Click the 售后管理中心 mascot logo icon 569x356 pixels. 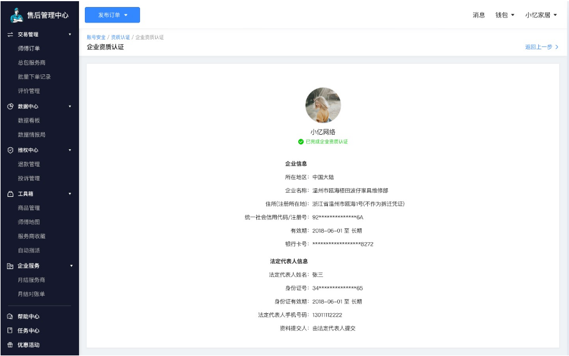click(16, 15)
